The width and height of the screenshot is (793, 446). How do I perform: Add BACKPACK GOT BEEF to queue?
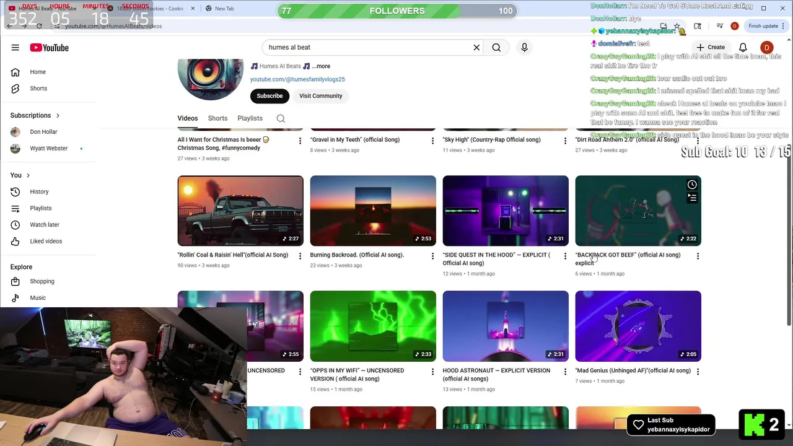[692, 198]
